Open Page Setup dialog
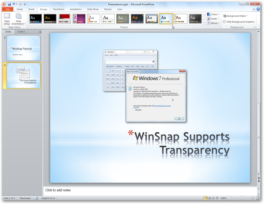This screenshot has height=204, width=264. (7, 19)
